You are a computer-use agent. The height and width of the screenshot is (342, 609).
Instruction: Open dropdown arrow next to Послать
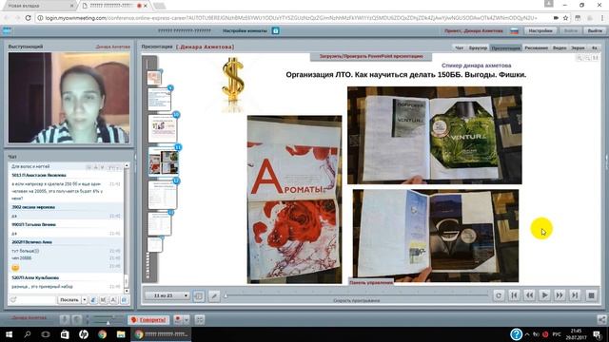(x=85, y=300)
